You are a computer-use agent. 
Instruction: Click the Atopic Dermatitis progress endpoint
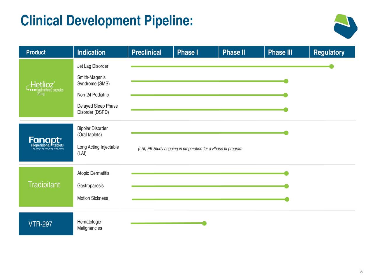tap(286, 174)
